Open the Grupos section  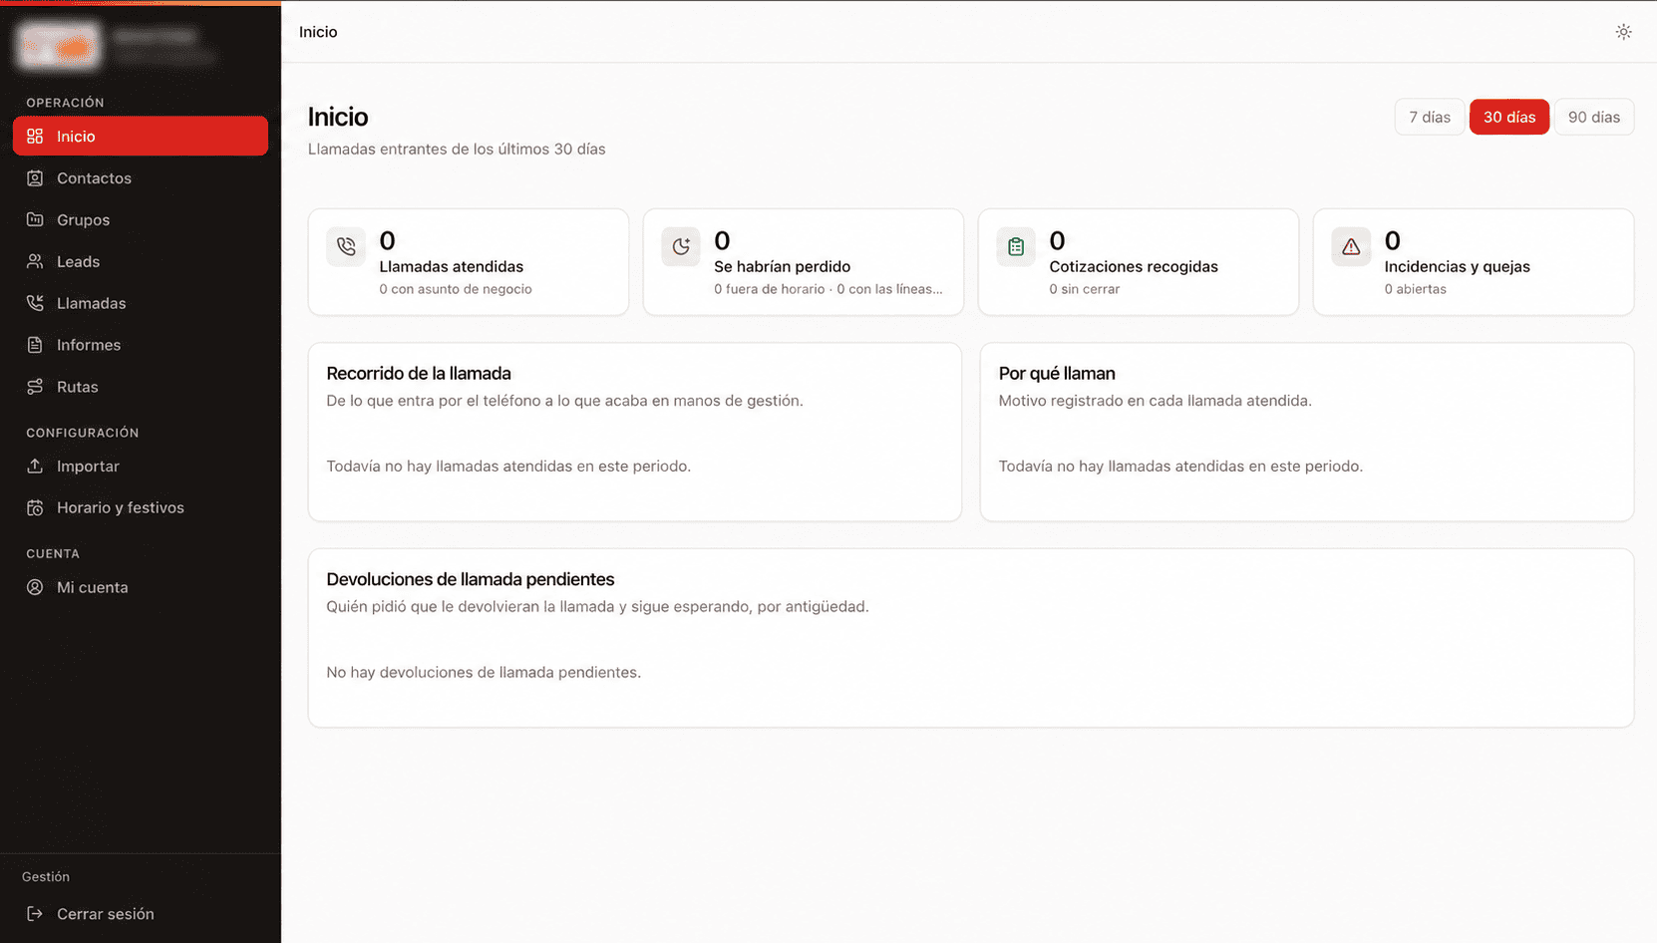(x=141, y=220)
